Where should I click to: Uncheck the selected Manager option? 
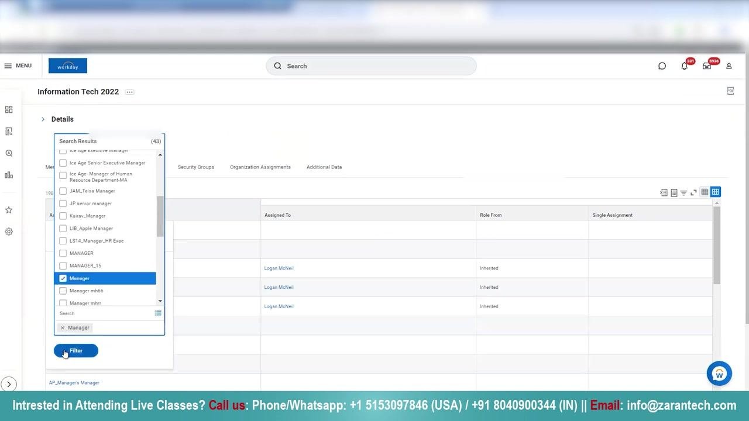click(63, 278)
